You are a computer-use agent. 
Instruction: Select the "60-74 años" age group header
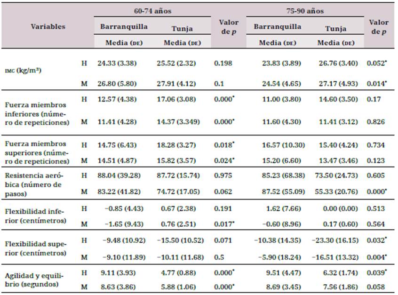pyautogui.click(x=153, y=10)
